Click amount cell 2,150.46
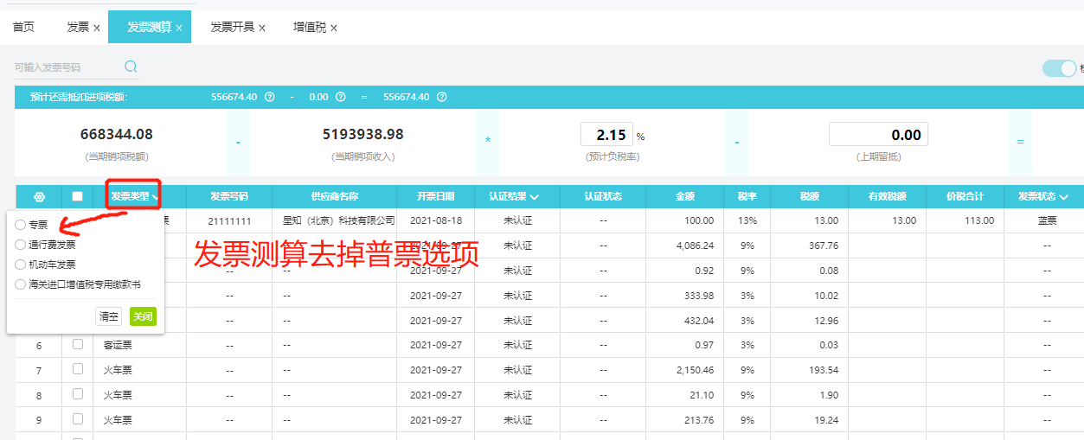Viewport: 1084px width, 440px height. (685, 370)
